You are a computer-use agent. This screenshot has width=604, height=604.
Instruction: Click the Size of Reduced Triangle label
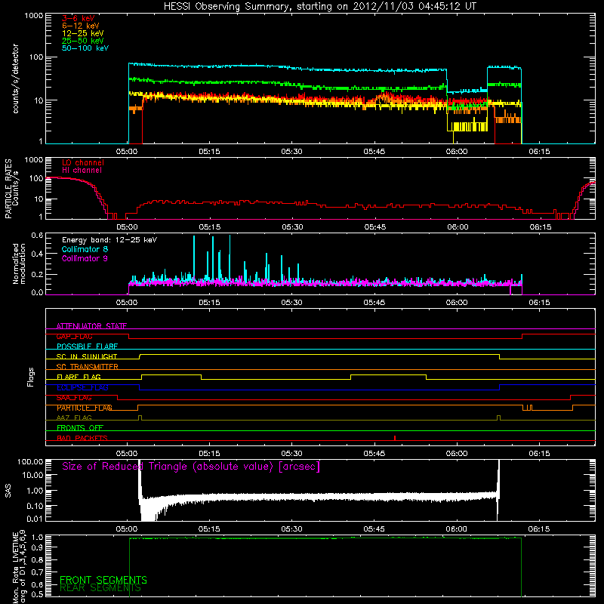tap(191, 467)
